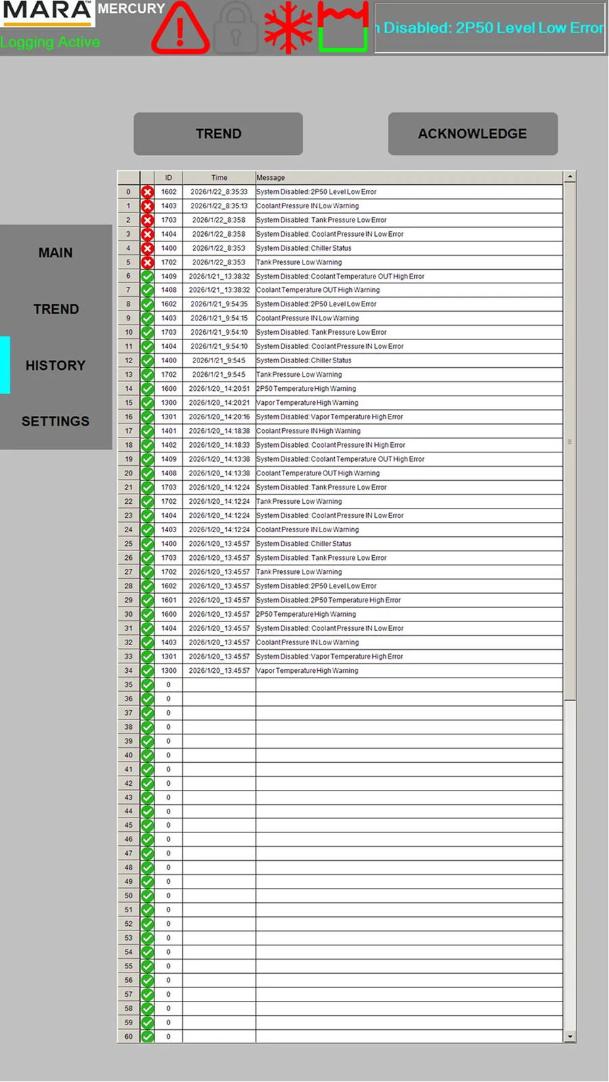
Task: Click the red warning triangle alarm icon
Action: coord(180,28)
